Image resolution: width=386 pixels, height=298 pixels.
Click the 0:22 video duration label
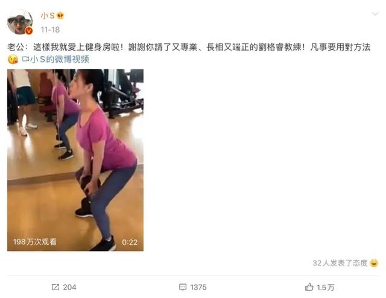130,243
